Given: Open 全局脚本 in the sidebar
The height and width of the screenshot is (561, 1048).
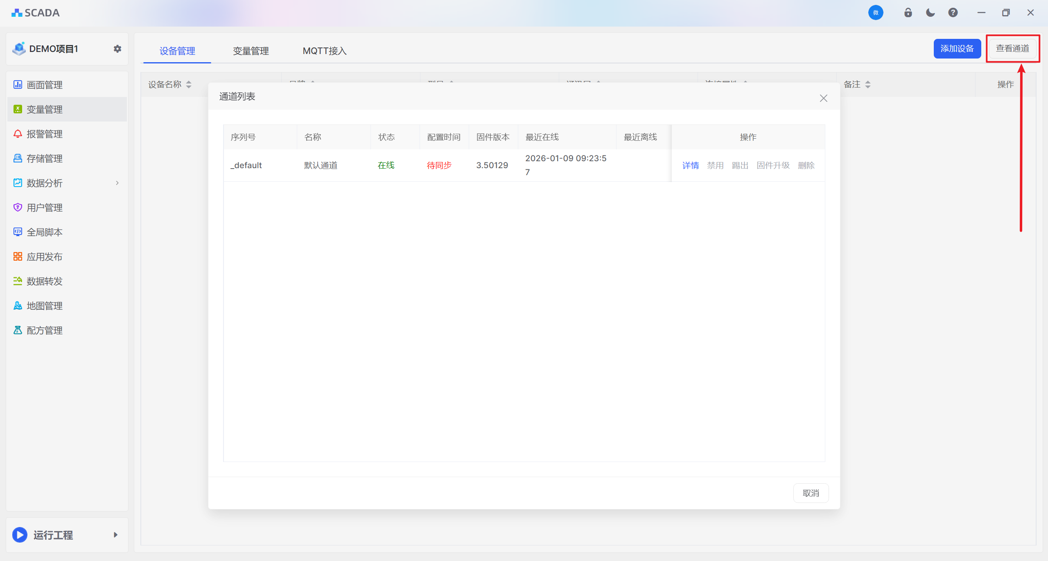Looking at the screenshot, I should coord(45,232).
